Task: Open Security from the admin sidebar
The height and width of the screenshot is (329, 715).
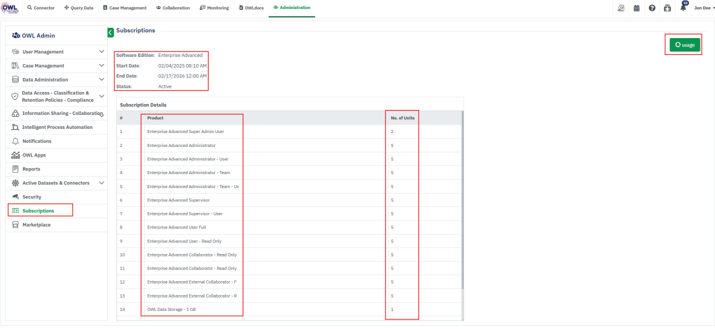Action: click(31, 197)
